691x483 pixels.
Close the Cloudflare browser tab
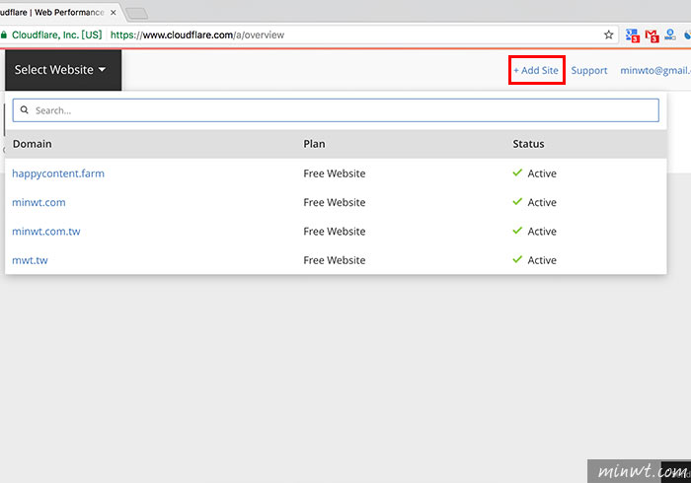click(114, 12)
